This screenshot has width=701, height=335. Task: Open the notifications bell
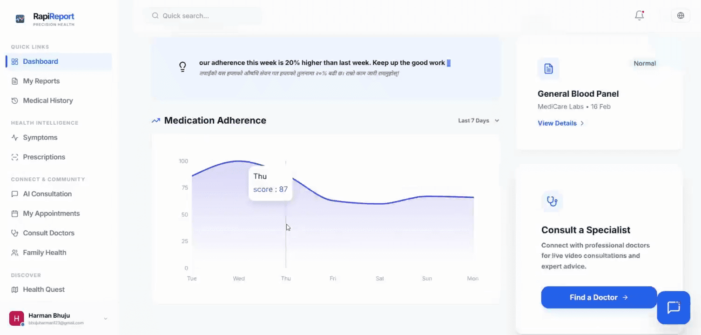640,15
